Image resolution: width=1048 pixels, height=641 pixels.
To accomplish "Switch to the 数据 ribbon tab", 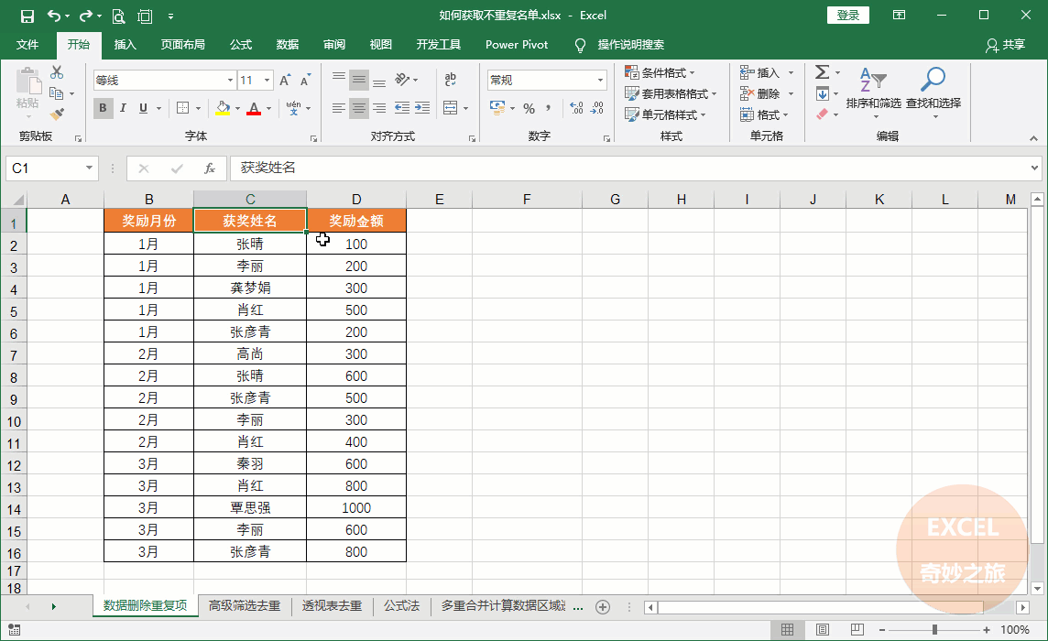I will (288, 45).
